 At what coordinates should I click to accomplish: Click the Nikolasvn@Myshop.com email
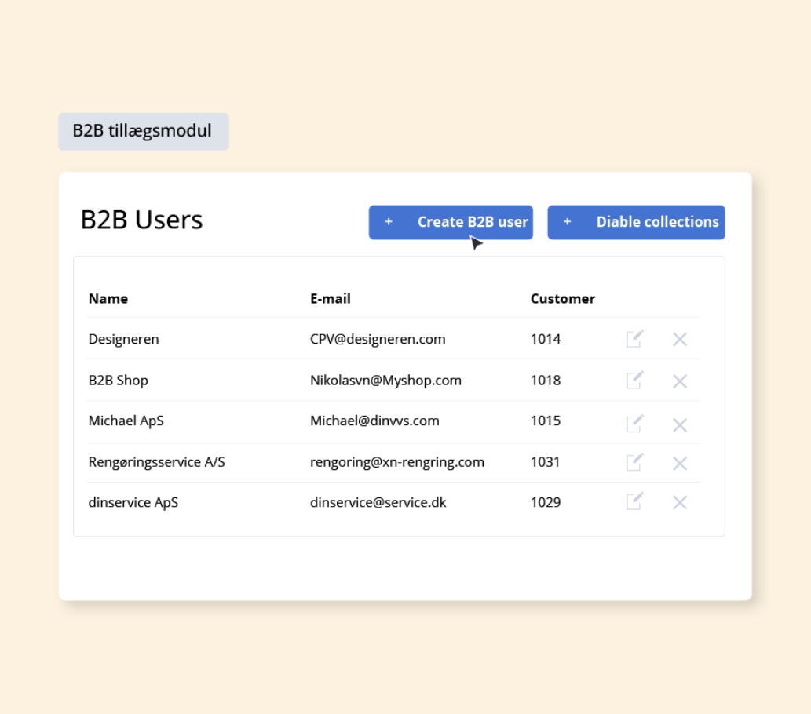(385, 381)
